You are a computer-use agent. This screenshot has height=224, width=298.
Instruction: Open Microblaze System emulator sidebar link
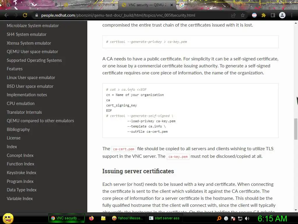pos(33,26)
